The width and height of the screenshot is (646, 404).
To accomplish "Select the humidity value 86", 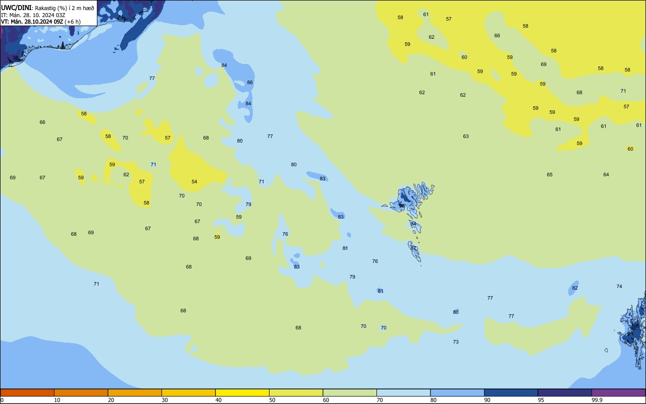I will 250,83.
